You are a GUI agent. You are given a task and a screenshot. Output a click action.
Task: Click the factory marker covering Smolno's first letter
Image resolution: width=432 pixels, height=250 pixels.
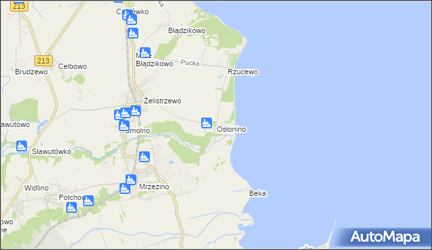click(x=124, y=126)
